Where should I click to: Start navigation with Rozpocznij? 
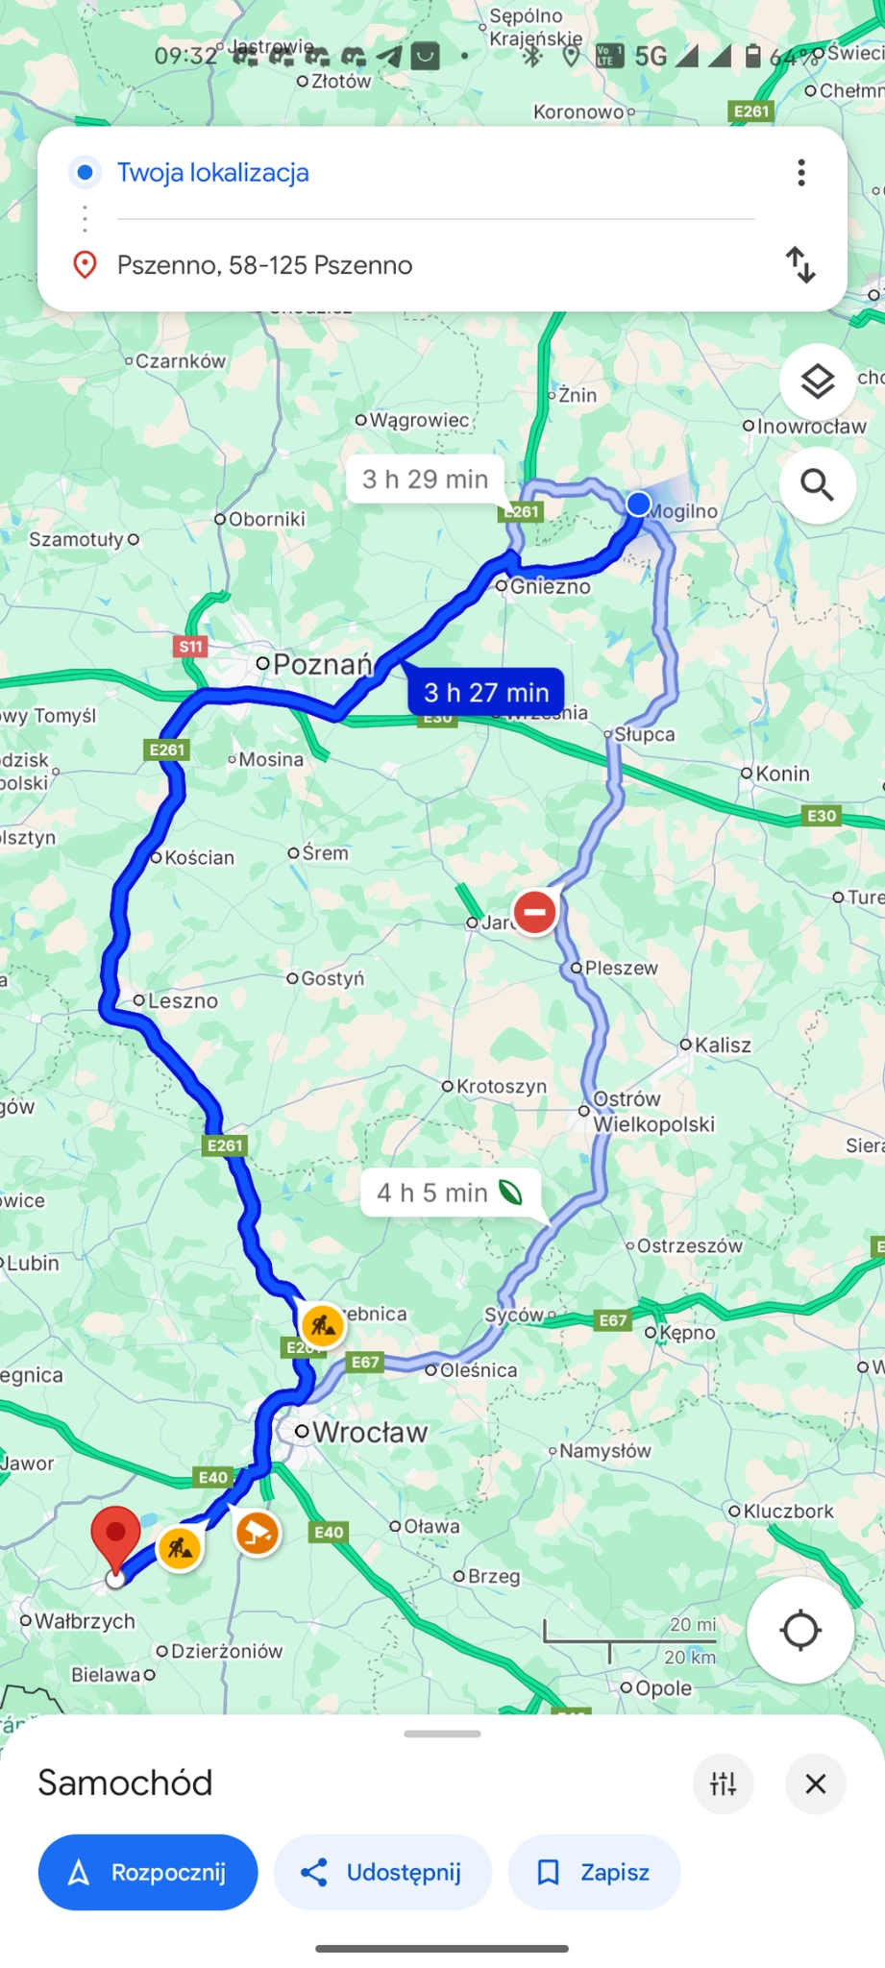(148, 1872)
